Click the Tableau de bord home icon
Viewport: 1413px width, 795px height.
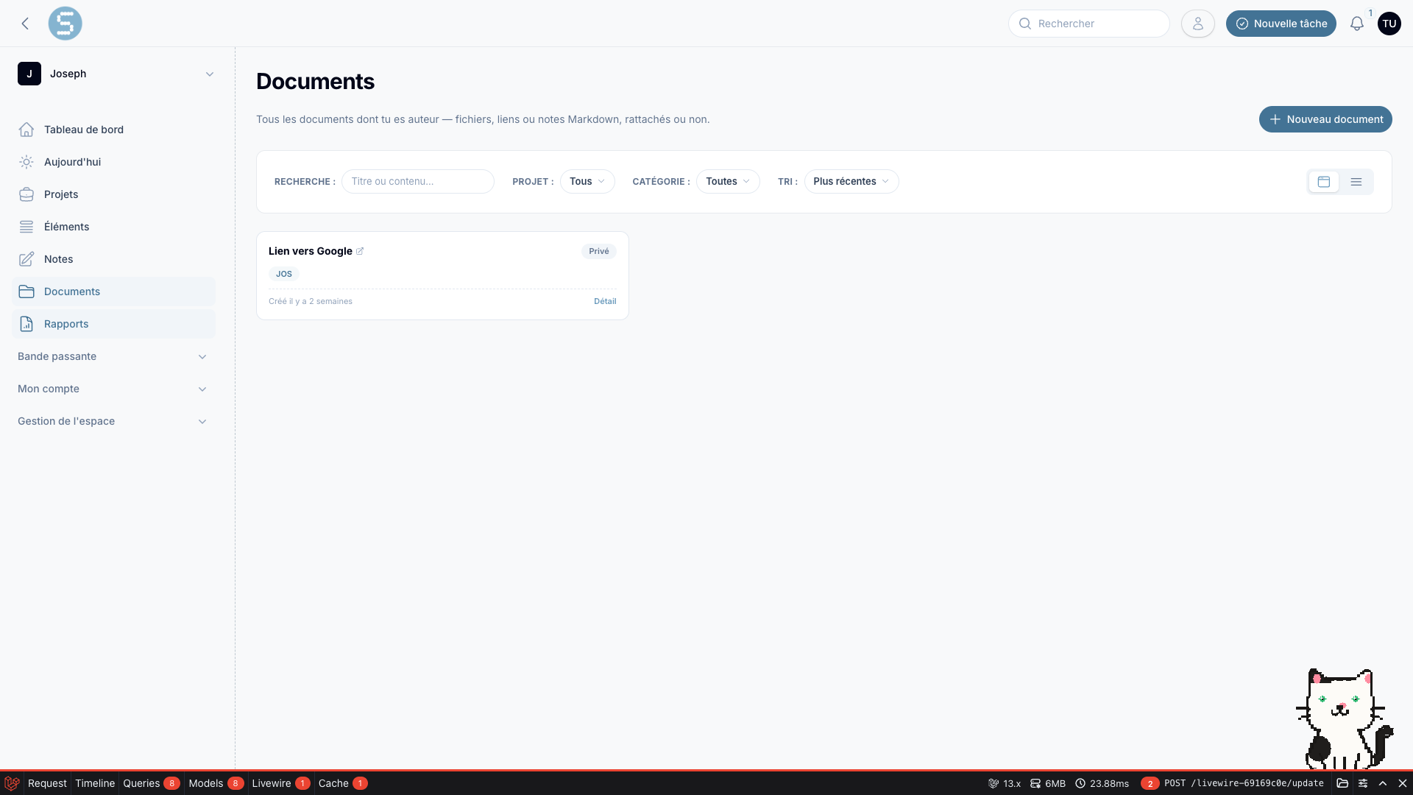(x=26, y=130)
